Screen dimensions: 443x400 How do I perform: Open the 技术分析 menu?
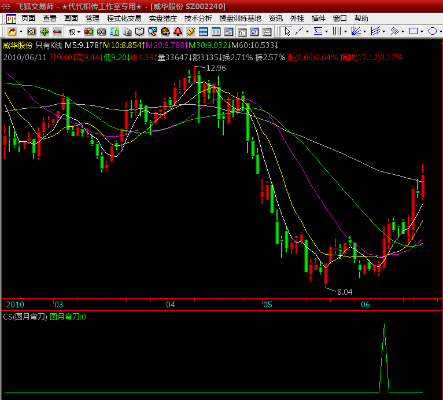198,19
